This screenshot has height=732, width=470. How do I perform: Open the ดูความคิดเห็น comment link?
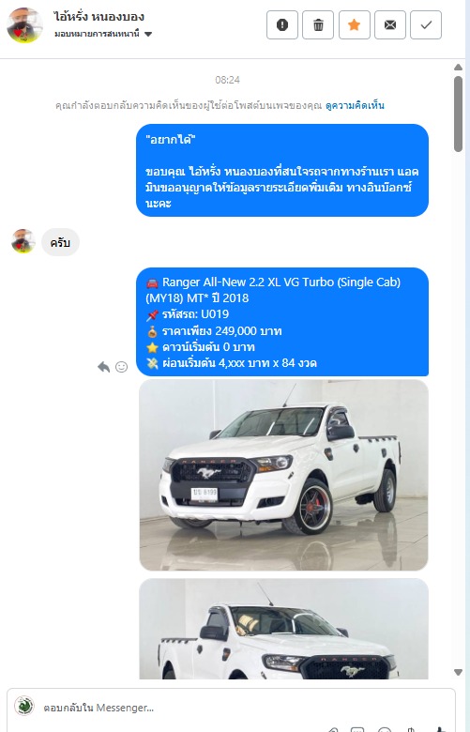point(355,105)
